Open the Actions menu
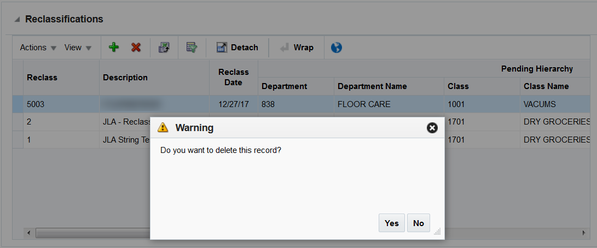Image resolution: width=597 pixels, height=248 pixels. [38, 48]
